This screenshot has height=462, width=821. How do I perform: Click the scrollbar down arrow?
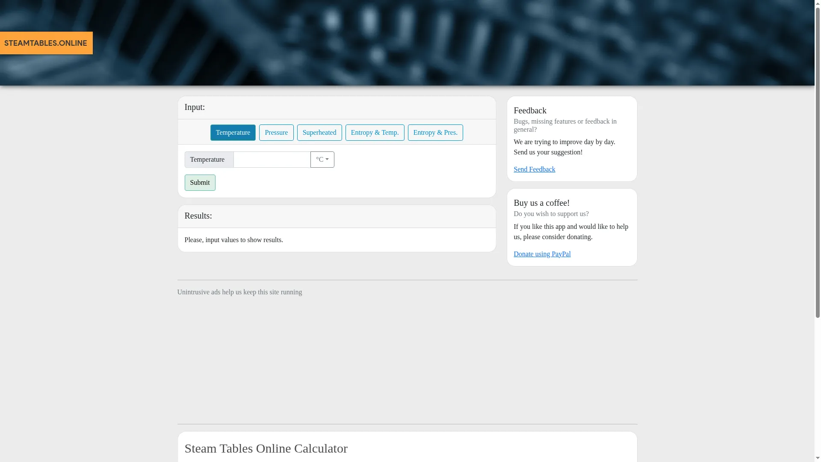(x=818, y=459)
